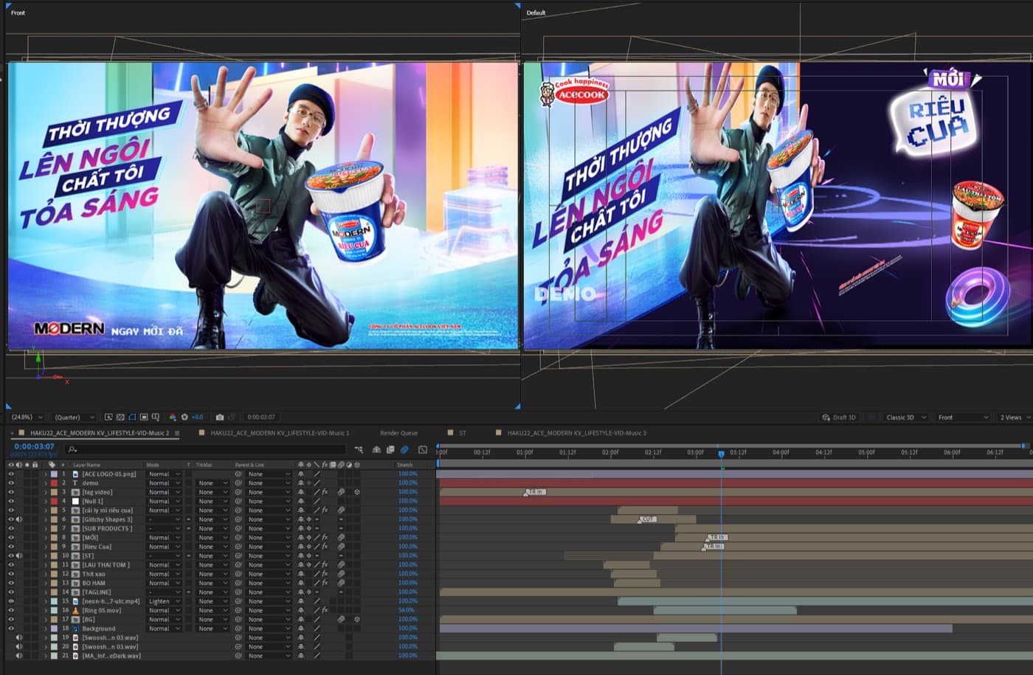Toggle the Shy layers master switch

[x=376, y=449]
